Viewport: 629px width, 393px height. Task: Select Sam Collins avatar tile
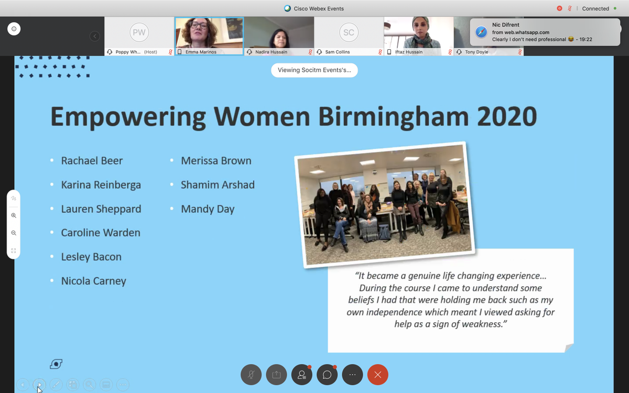[x=349, y=36]
